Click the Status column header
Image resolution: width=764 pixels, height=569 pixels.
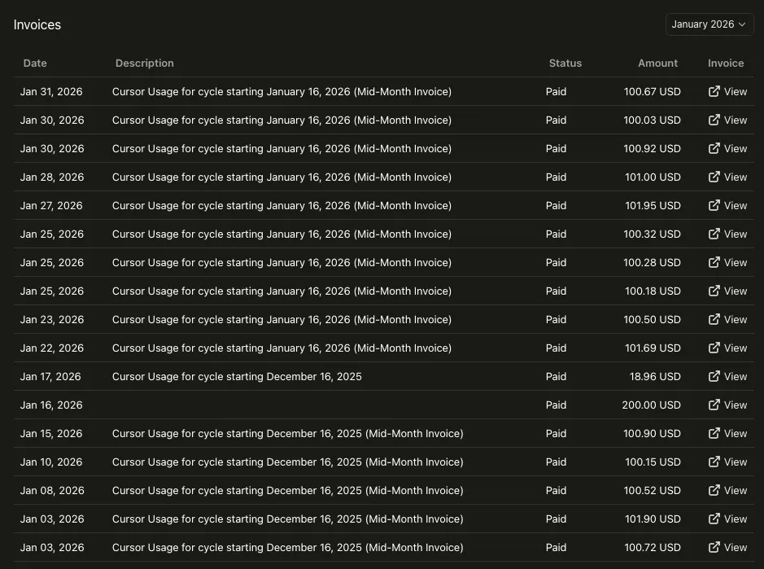coord(565,63)
